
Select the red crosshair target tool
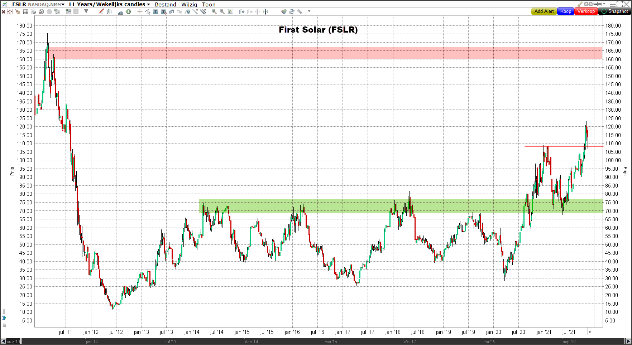pyautogui.click(x=10, y=11)
